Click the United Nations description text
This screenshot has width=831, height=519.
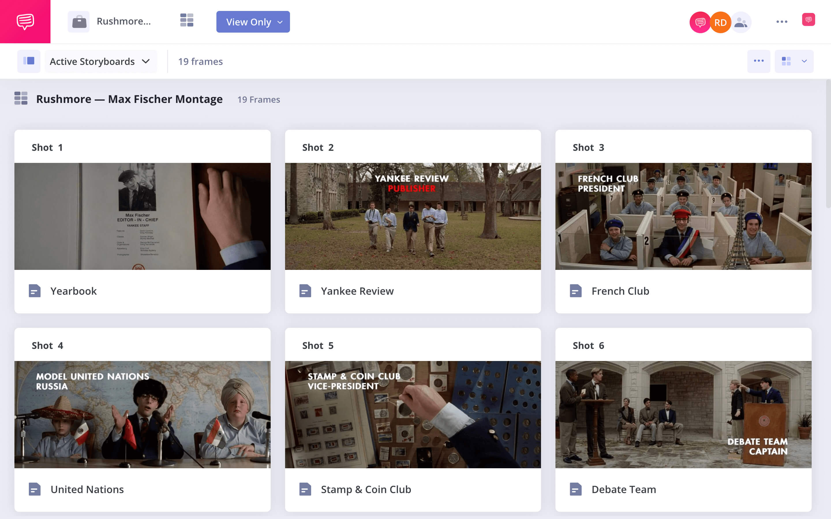point(87,490)
